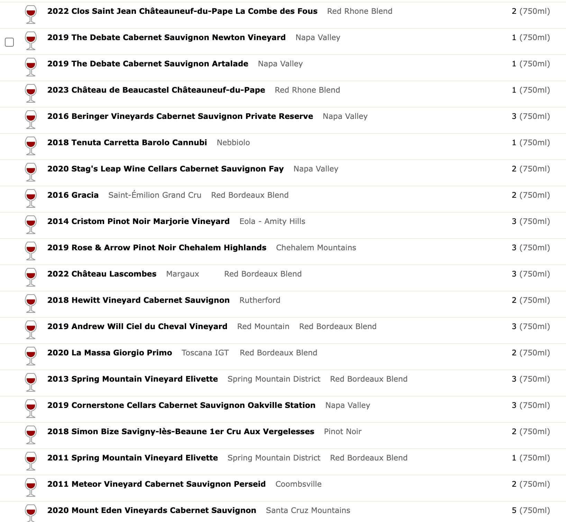Click the 5 (750ml) quantity for Mount Eden
This screenshot has width=566, height=522.
coord(531,510)
